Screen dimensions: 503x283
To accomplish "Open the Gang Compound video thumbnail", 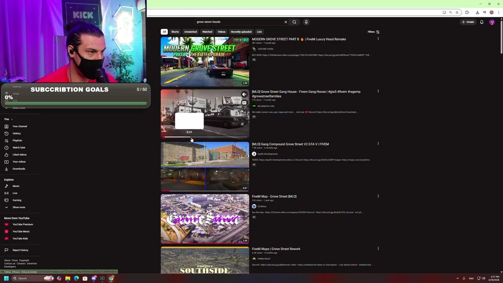I will (x=205, y=167).
